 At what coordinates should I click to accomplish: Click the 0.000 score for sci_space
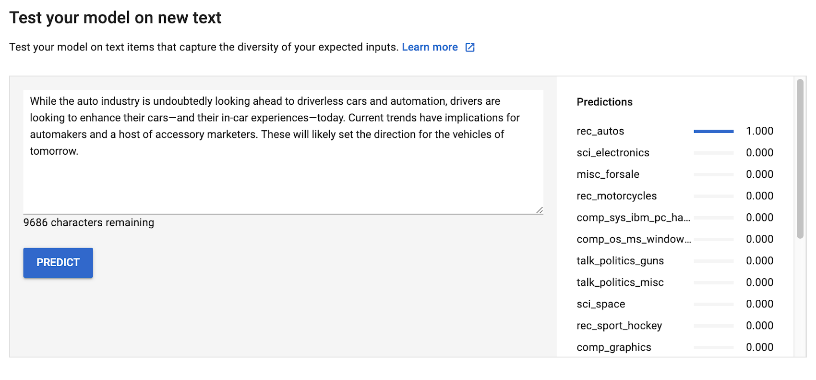click(759, 304)
